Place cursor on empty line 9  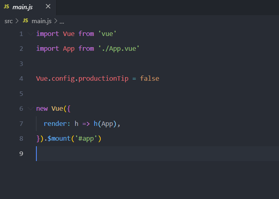[x=120, y=154]
